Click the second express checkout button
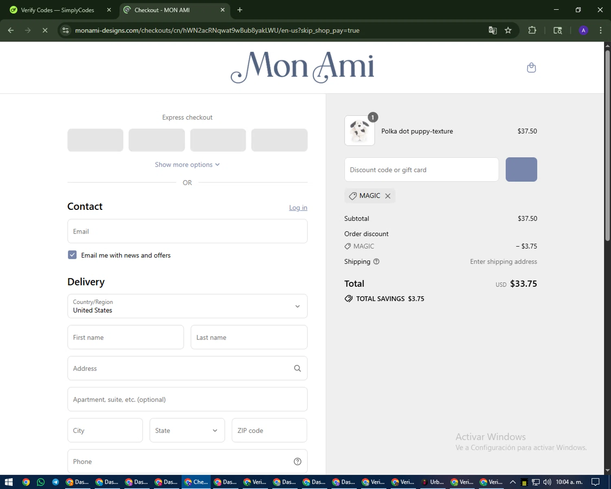Viewport: 611px width, 489px height. [157, 140]
